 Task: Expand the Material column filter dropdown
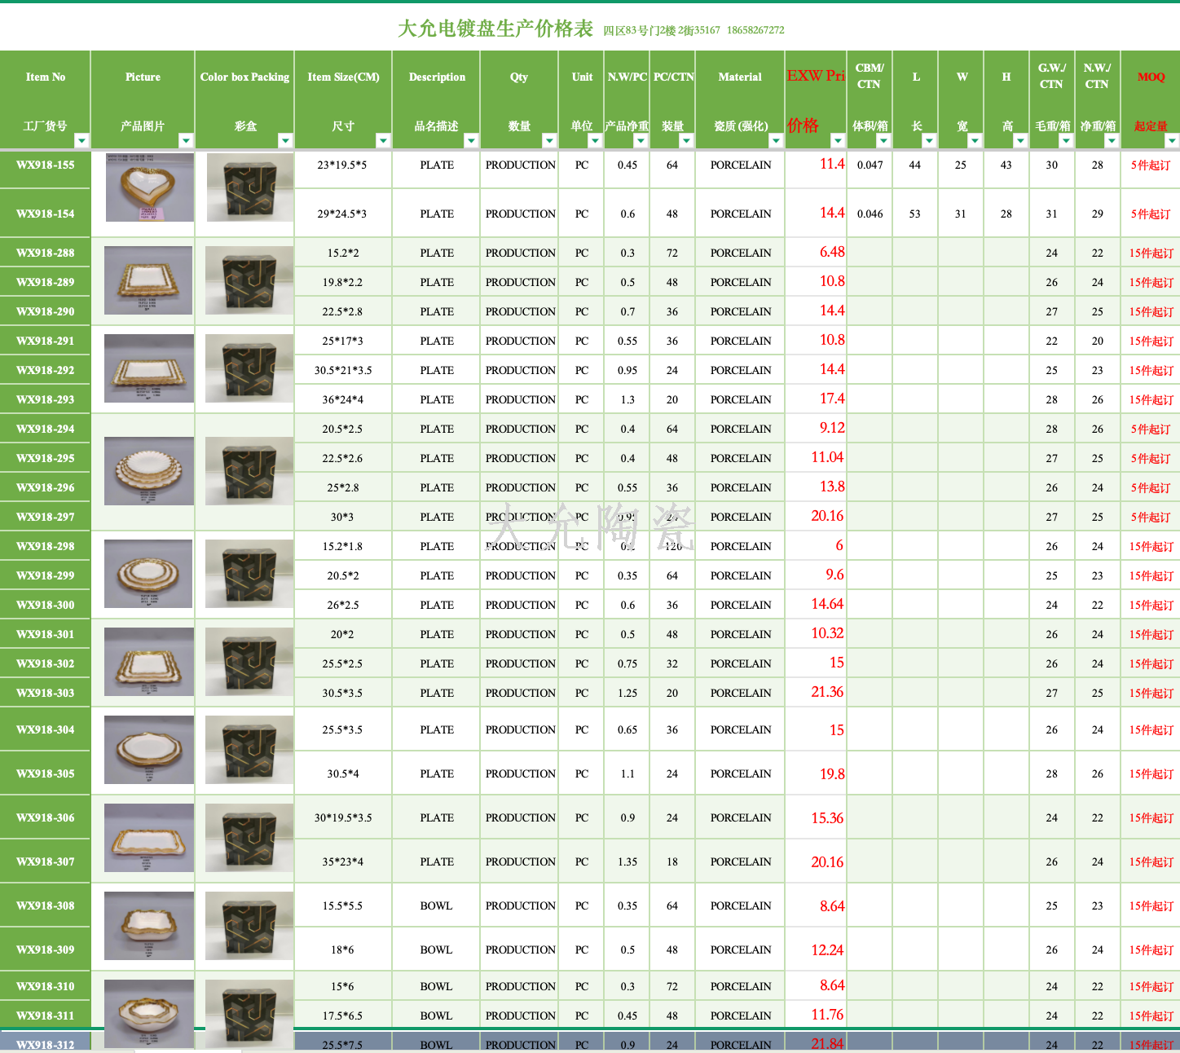pyautogui.click(x=776, y=141)
